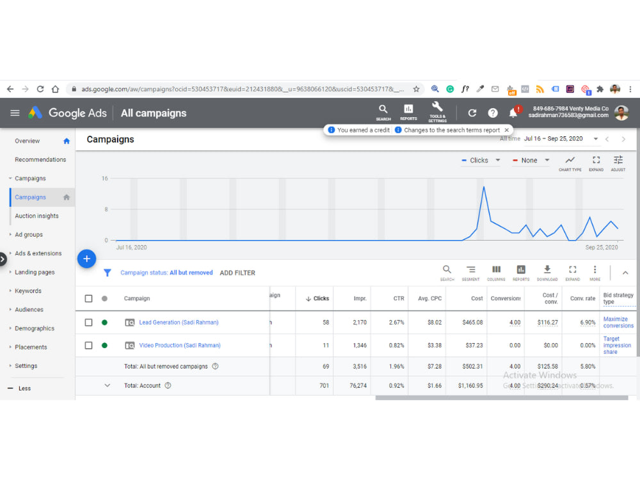Collapse sidebar with Less
This screenshot has width=640, height=480.
(x=19, y=388)
